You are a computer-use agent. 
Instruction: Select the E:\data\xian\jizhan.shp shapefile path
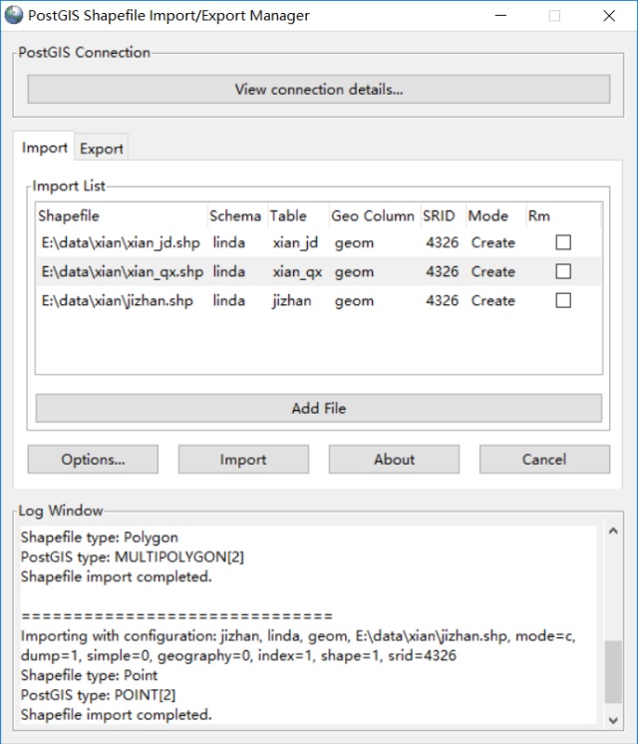tap(118, 301)
